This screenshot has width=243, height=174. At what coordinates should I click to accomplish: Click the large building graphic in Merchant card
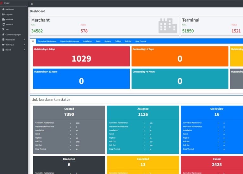(x=168, y=26)
